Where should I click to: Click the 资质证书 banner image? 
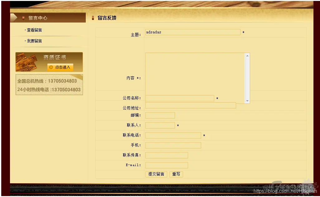(x=49, y=62)
